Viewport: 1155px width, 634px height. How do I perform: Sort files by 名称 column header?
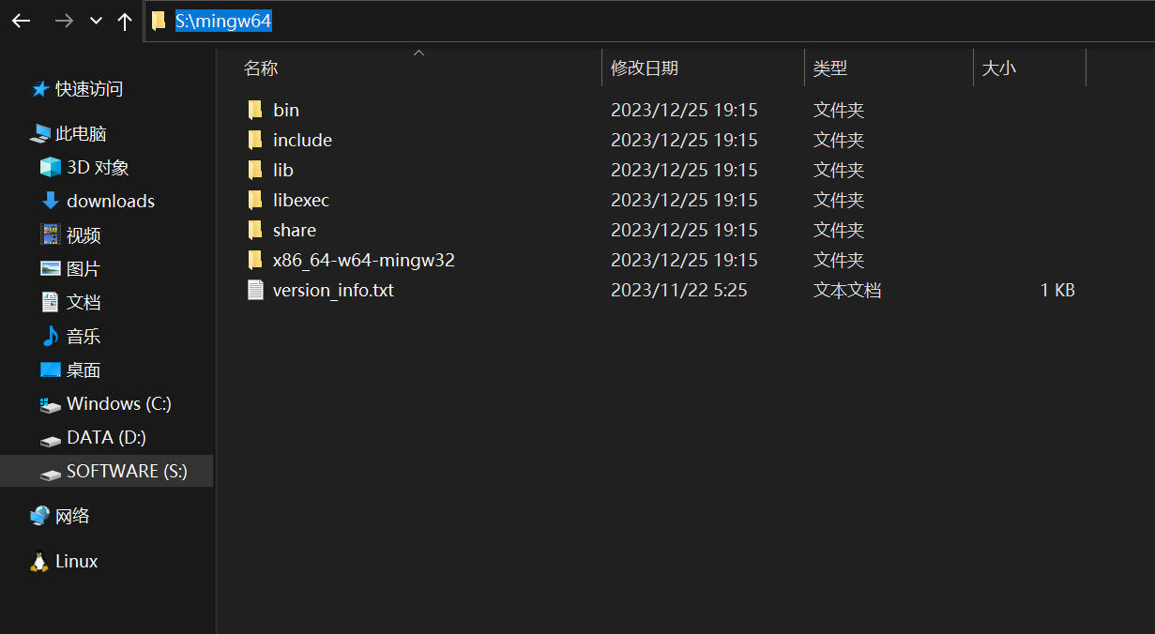point(261,68)
